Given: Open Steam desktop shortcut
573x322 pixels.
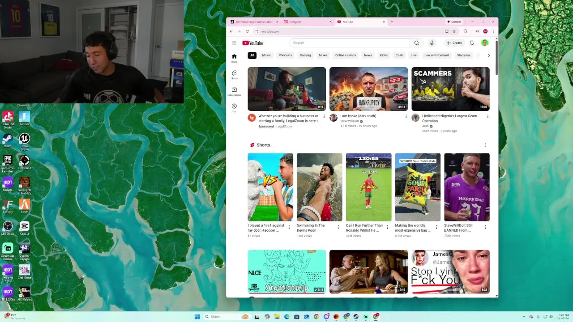Looking at the screenshot, I should (x=8, y=140).
